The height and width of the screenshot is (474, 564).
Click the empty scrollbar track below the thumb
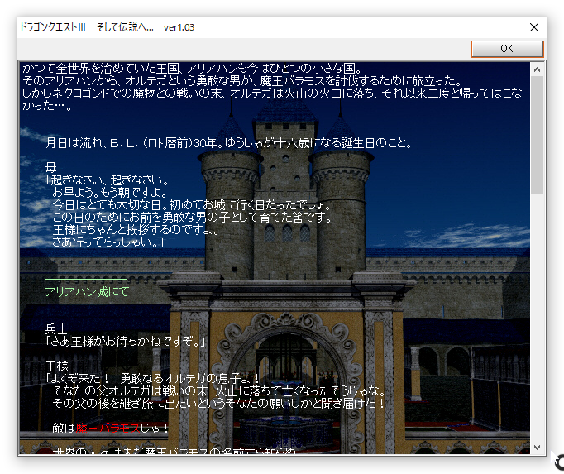click(538, 323)
